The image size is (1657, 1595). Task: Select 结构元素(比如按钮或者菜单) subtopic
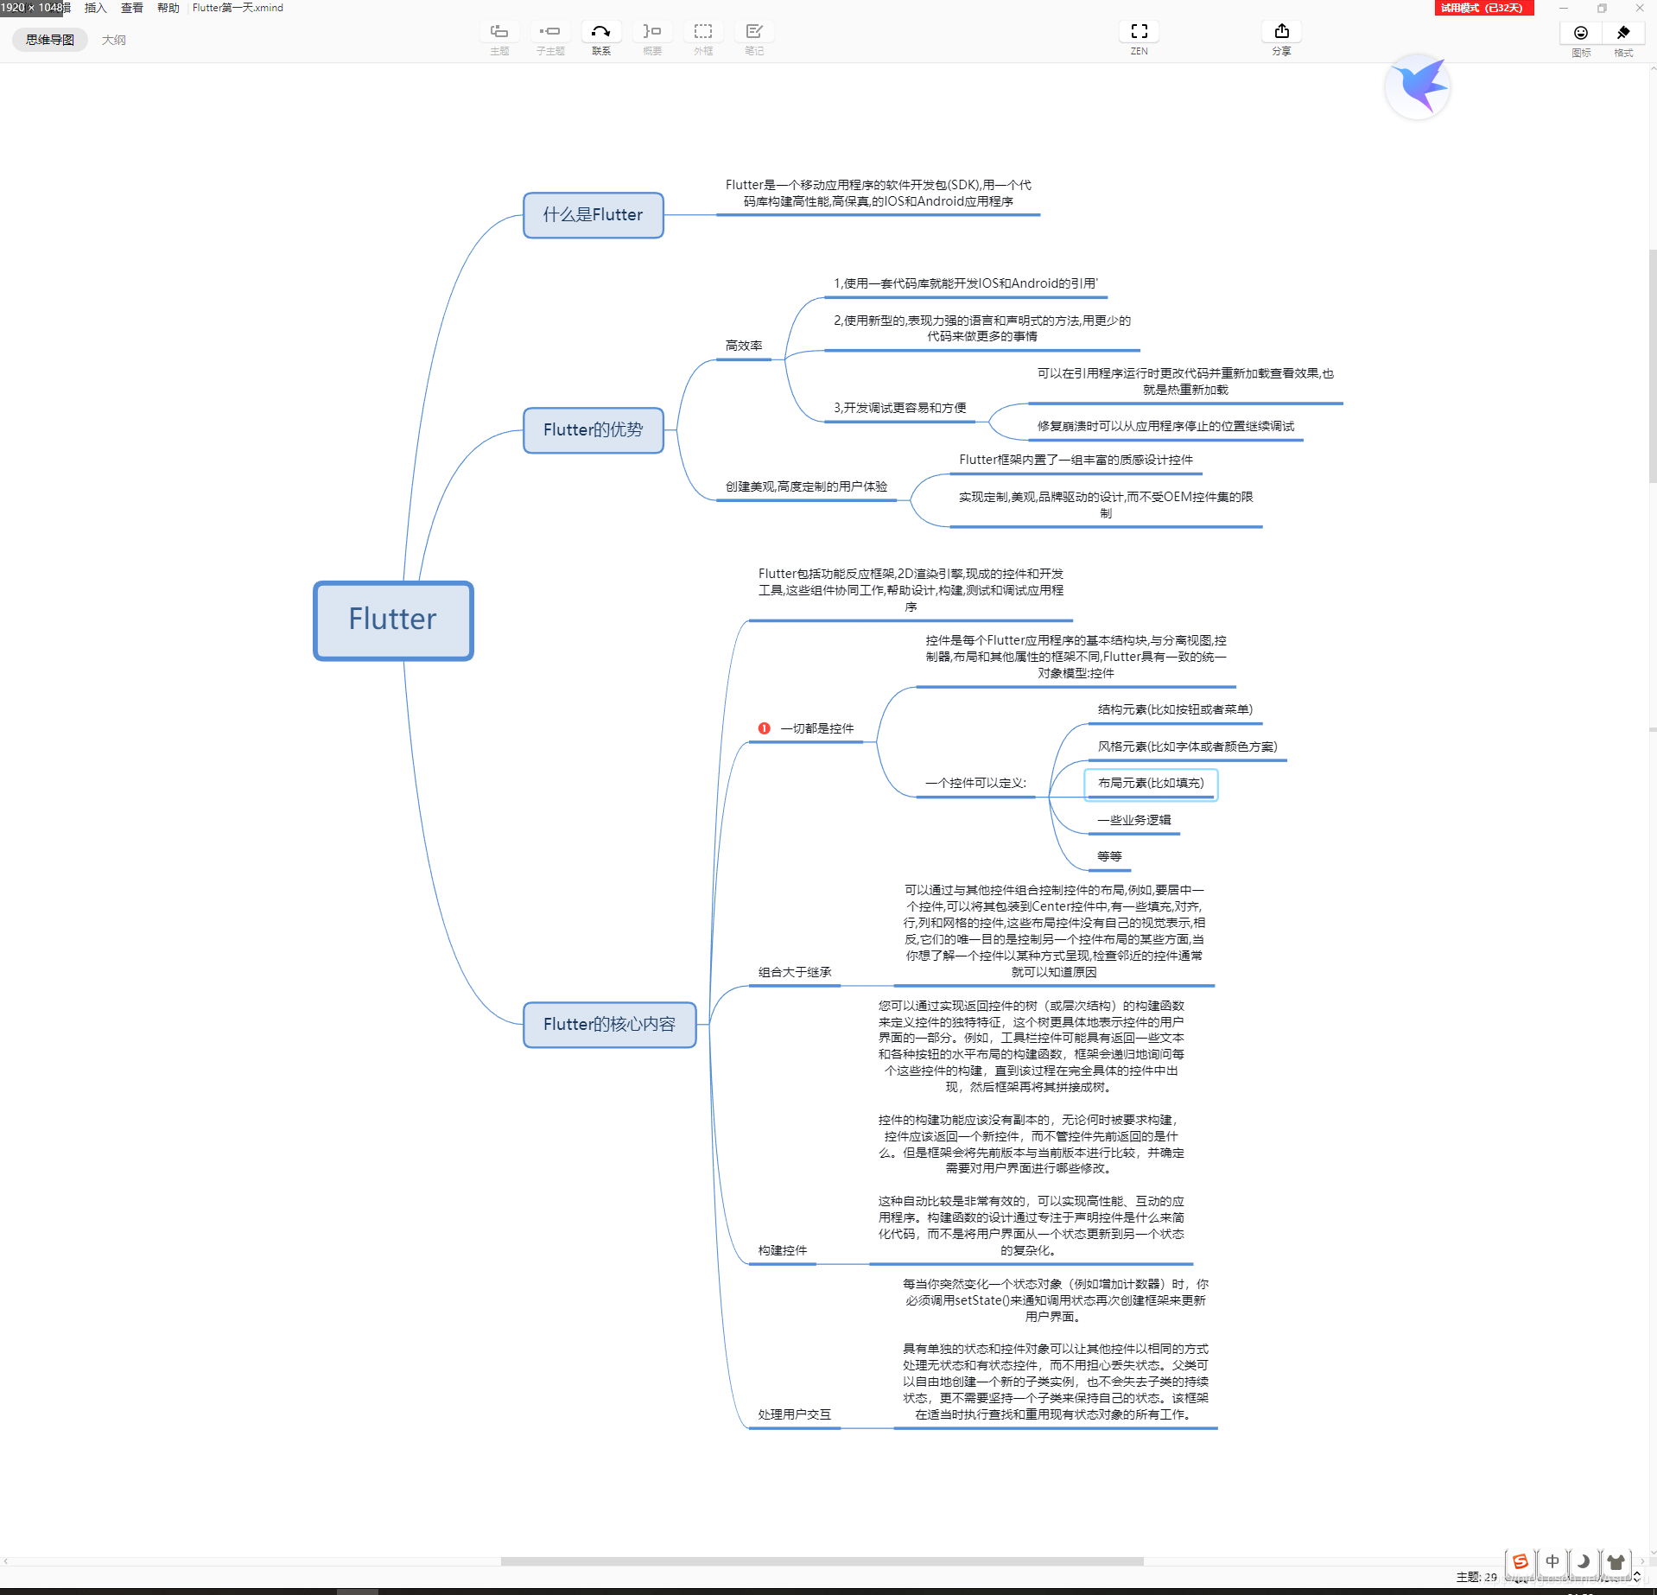click(1175, 709)
